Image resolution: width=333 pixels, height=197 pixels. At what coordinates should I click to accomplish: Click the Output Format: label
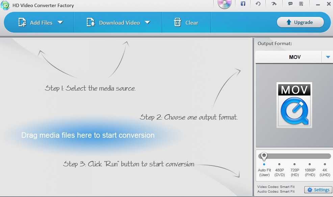click(x=275, y=43)
